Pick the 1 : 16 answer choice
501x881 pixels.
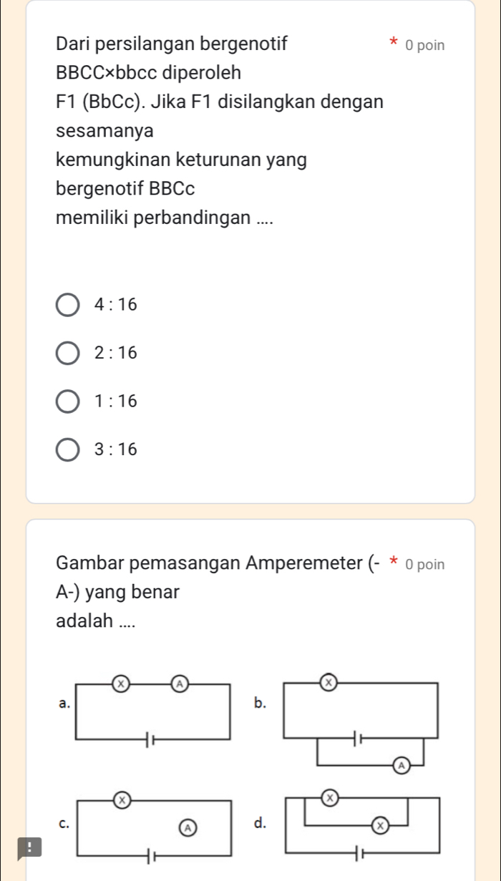[x=68, y=401]
